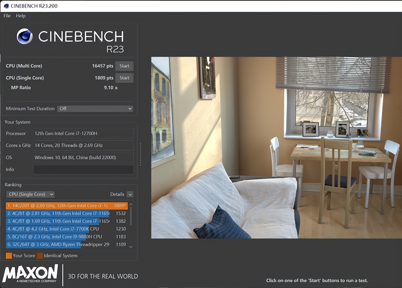
Task: Click the MP Ratio value 9.10 x
Action: 111,88
